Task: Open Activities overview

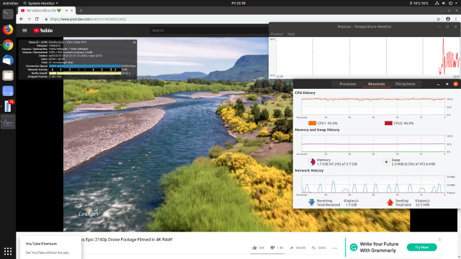Action: pos(10,3)
